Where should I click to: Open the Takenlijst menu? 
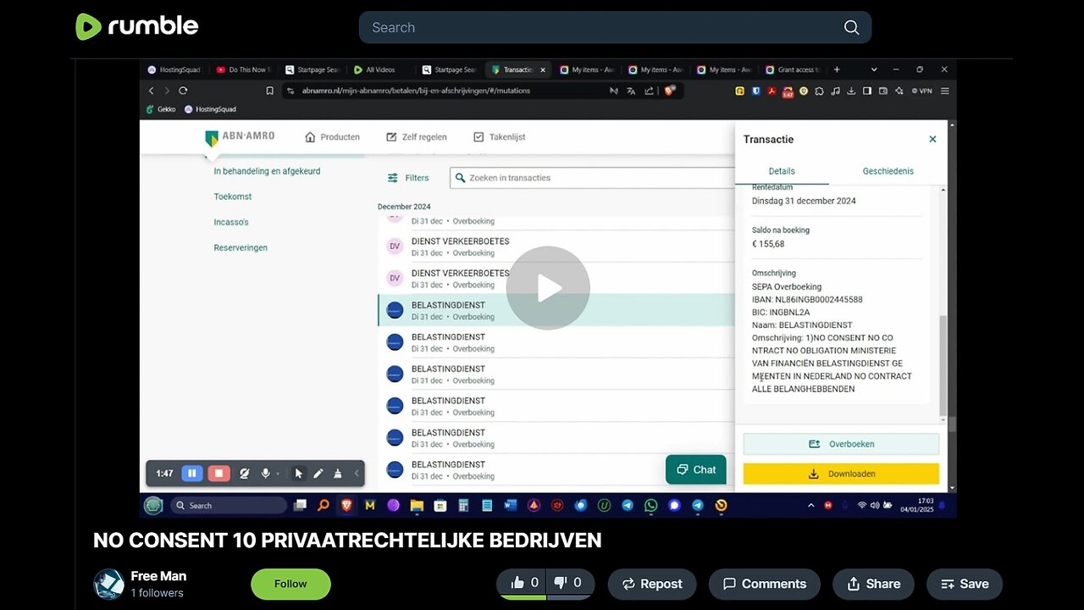(499, 136)
